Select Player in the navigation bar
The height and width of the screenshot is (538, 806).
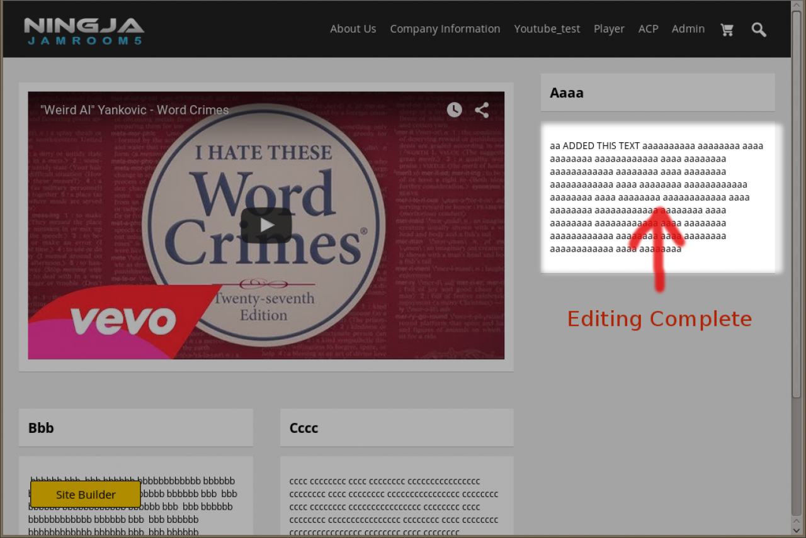609,29
